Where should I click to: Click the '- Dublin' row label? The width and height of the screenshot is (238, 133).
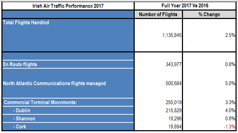pyautogui.click(x=22, y=110)
